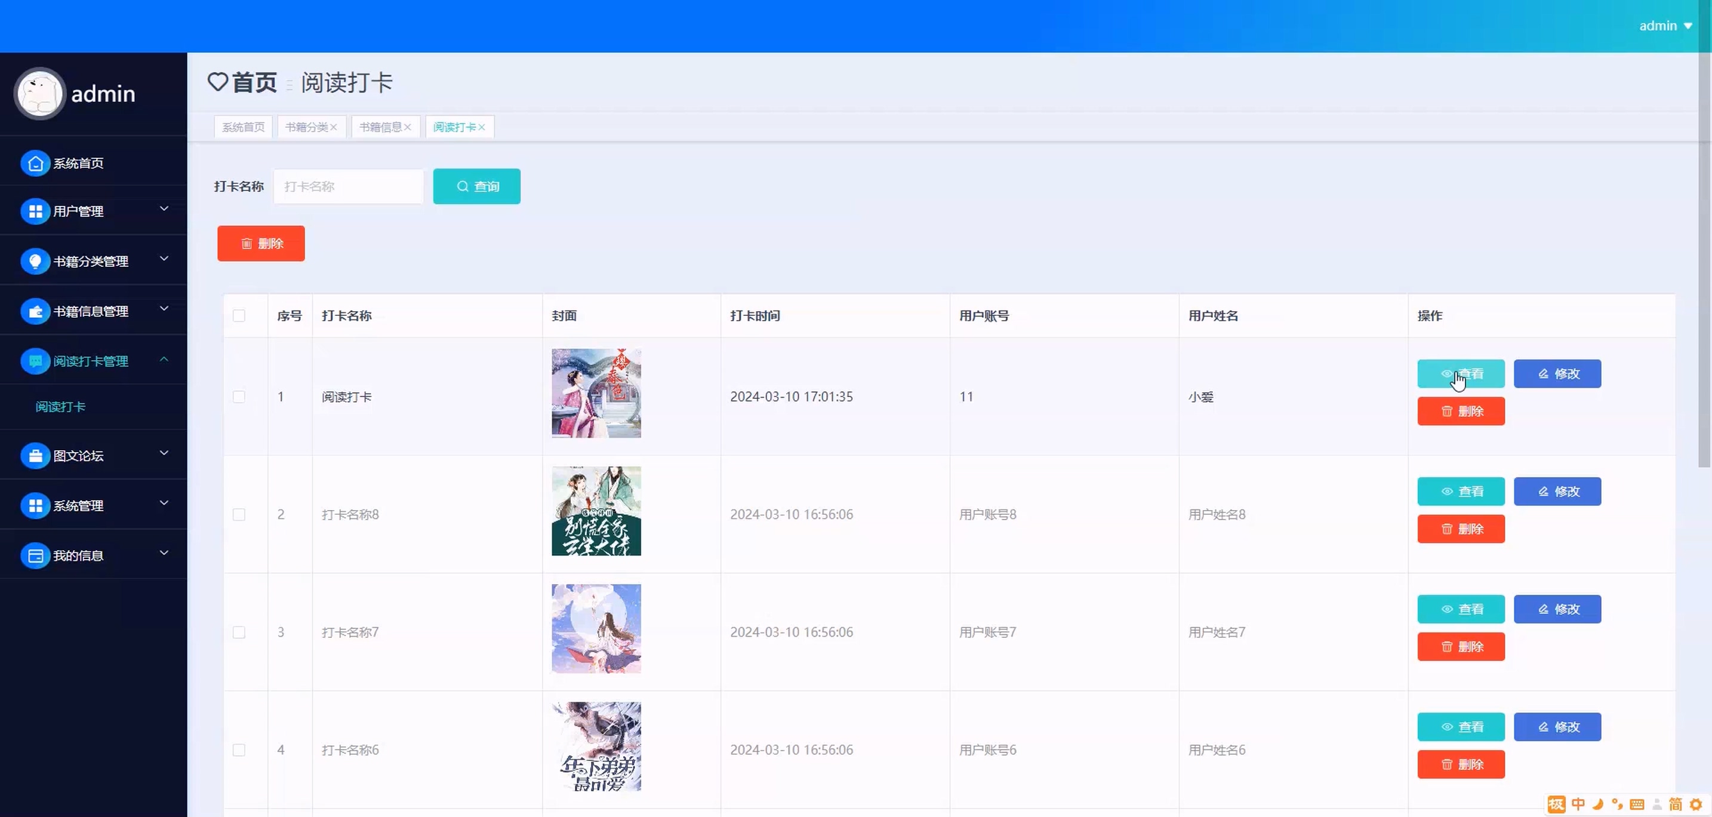
Task: Click the batch 删除 button above the table
Action: [x=261, y=243]
